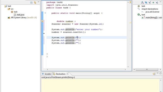Select task package in Package Explorer
This screenshot has width=163, height=92.
16,12
